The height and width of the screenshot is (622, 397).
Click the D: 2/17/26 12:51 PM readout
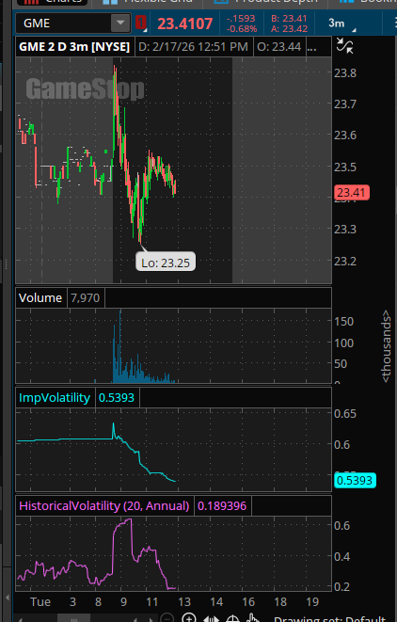point(193,47)
